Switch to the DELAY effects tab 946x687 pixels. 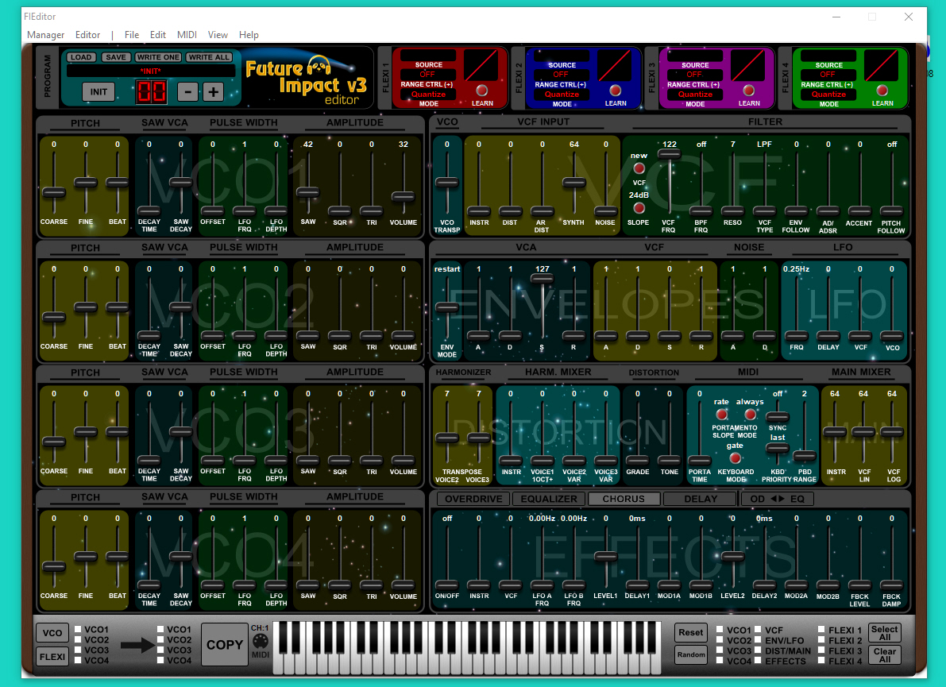701,499
